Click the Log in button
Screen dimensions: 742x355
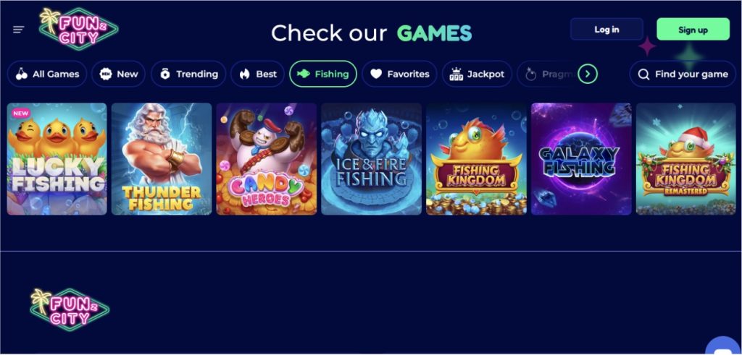pos(606,29)
